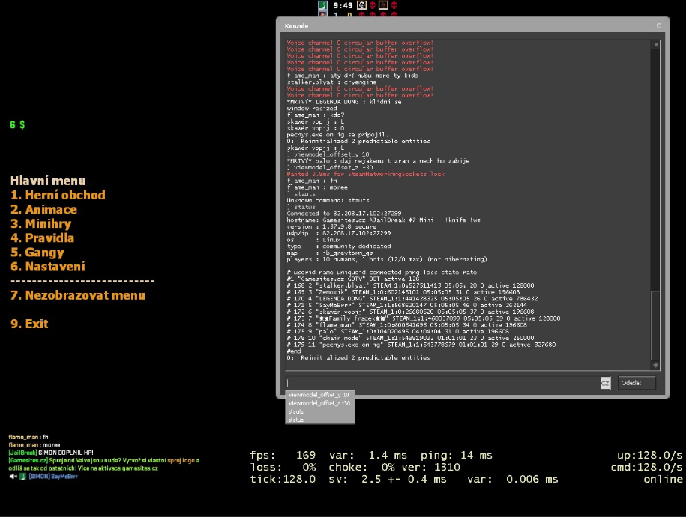Click the second framed player avatar at top
686x517 pixels.
pyautogui.click(x=383, y=5)
